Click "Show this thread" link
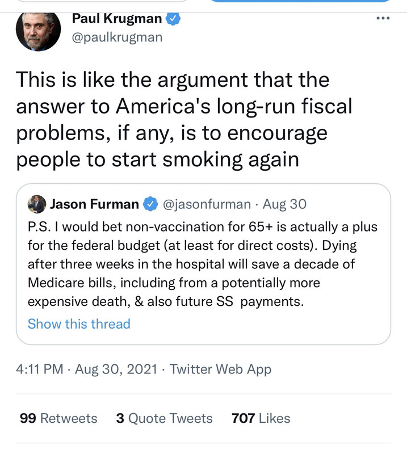 click(79, 324)
